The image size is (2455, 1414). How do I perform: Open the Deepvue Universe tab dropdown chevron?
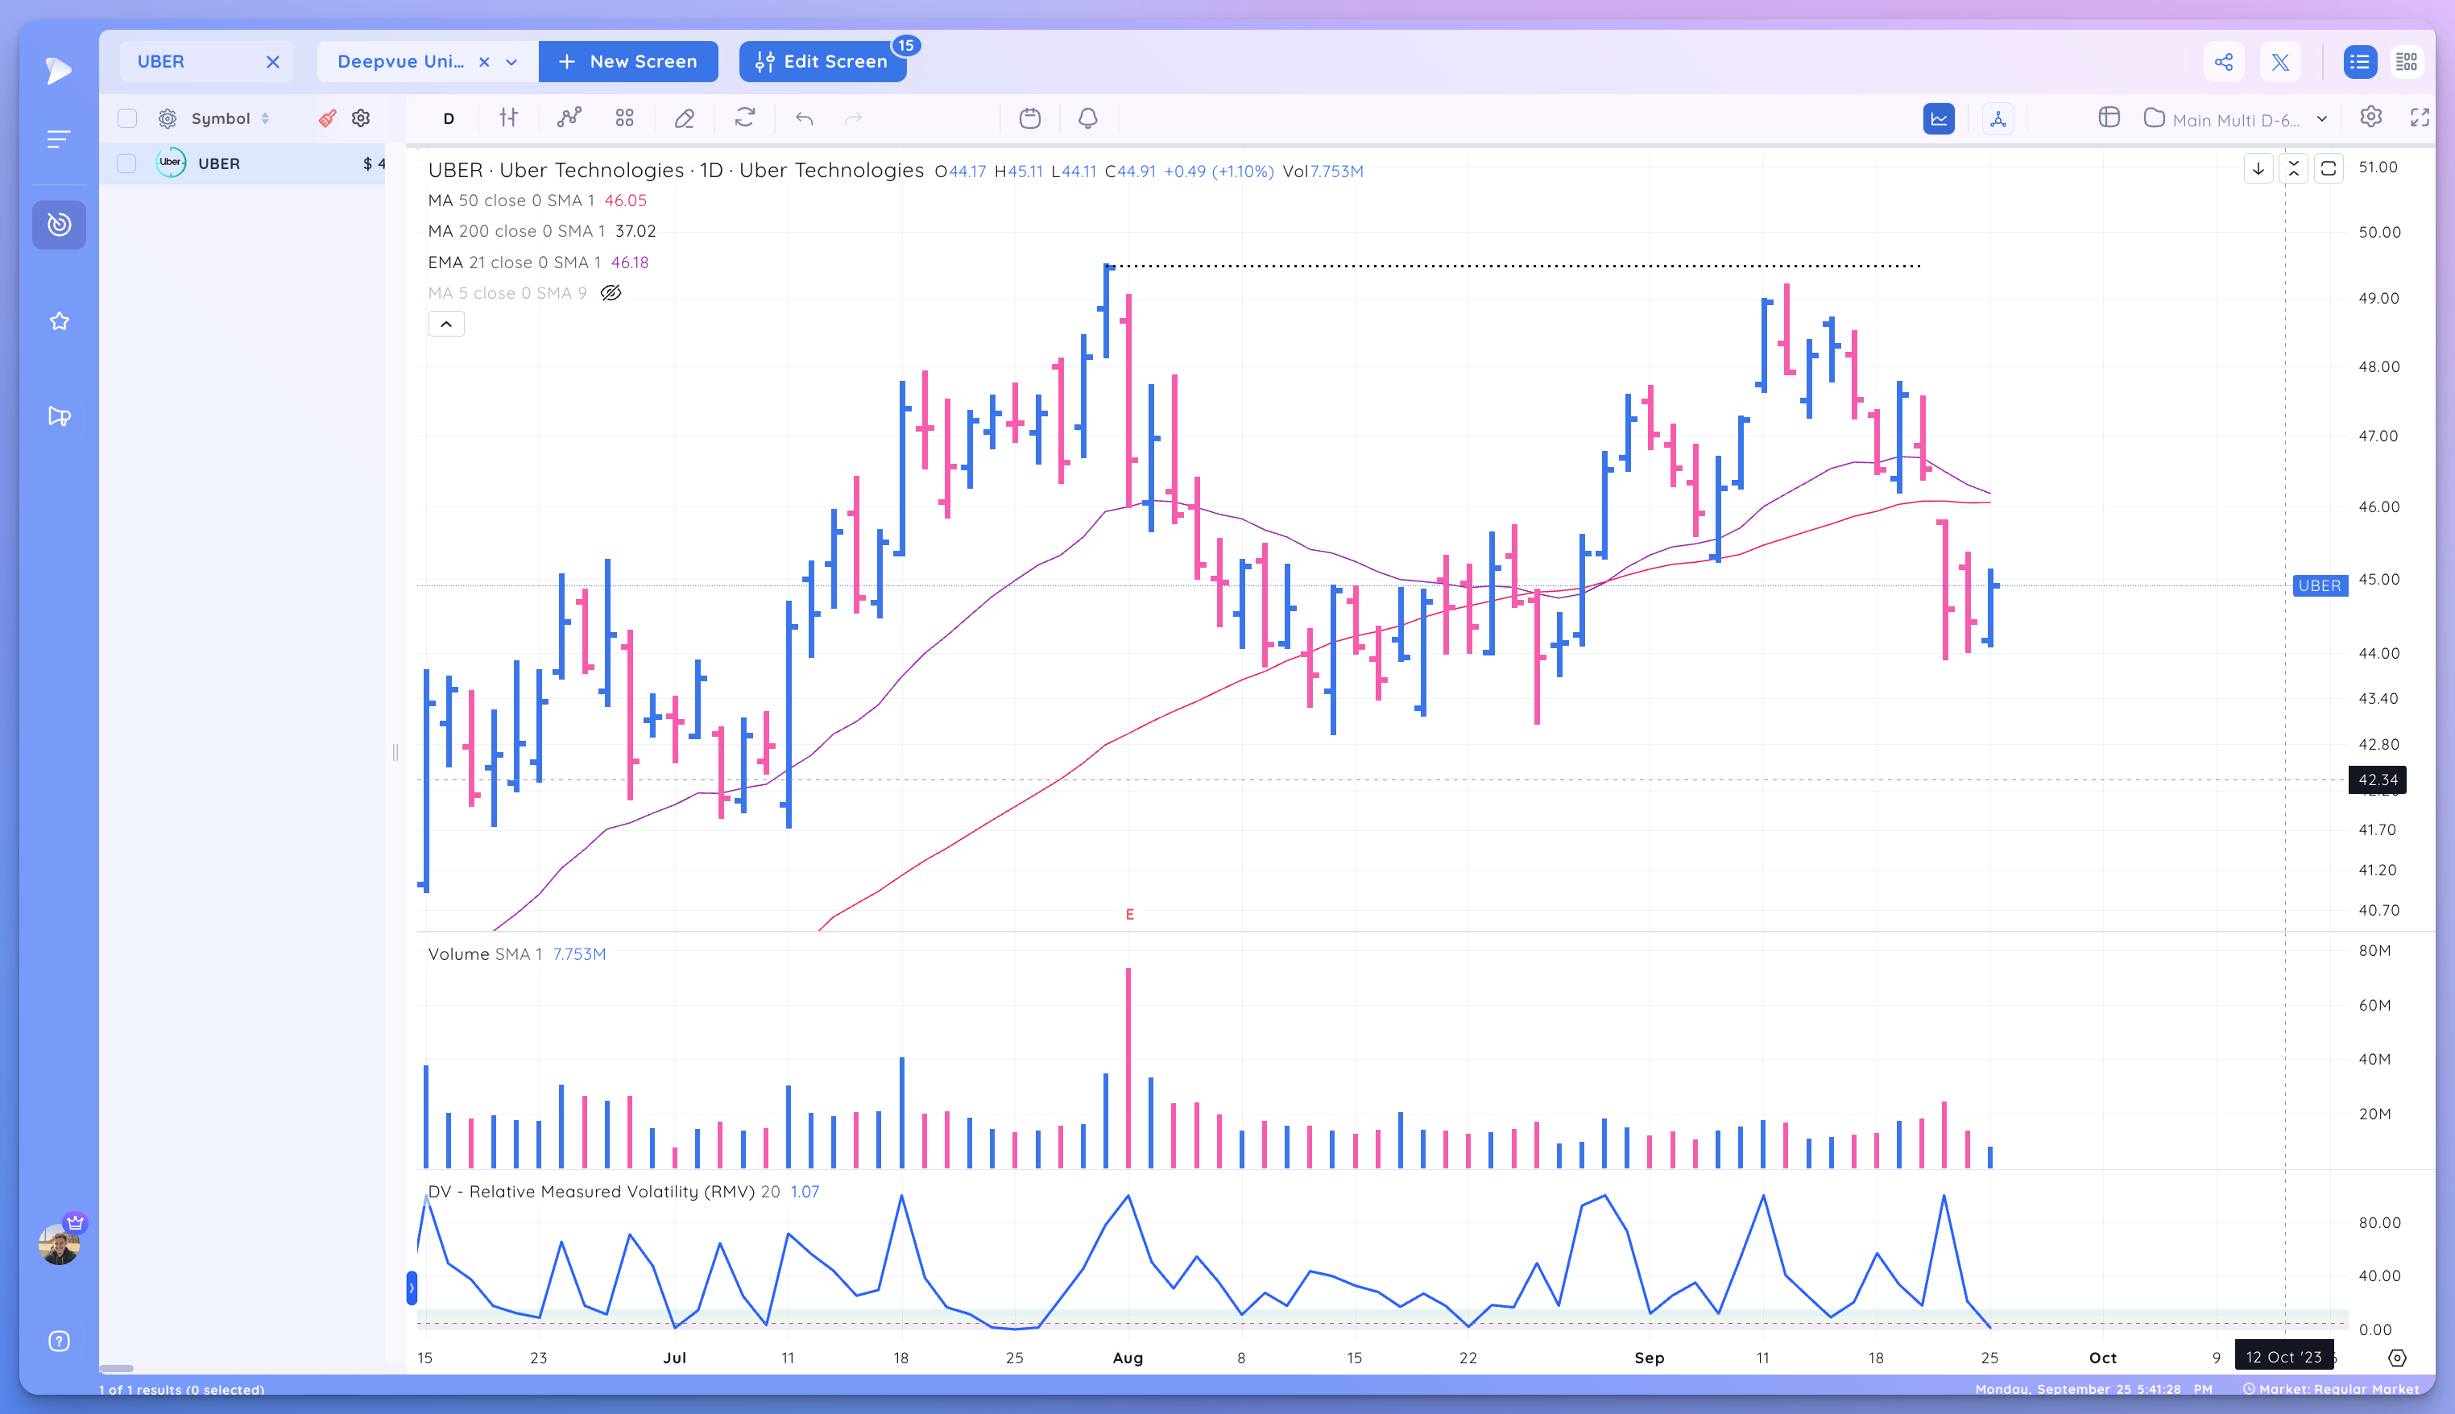[511, 62]
